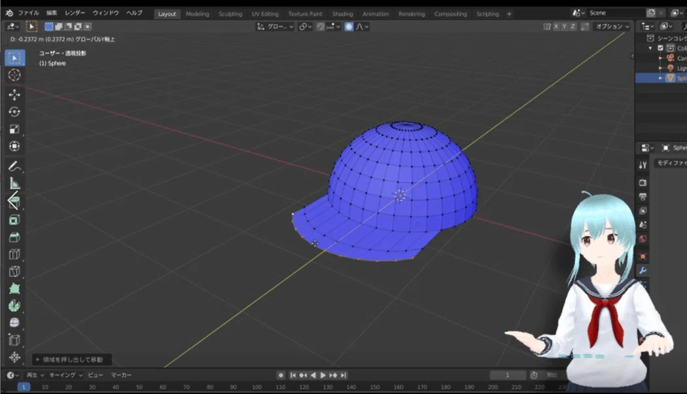Switch to the UV Editing workspace tab
This screenshot has width=687, height=394.
point(265,14)
